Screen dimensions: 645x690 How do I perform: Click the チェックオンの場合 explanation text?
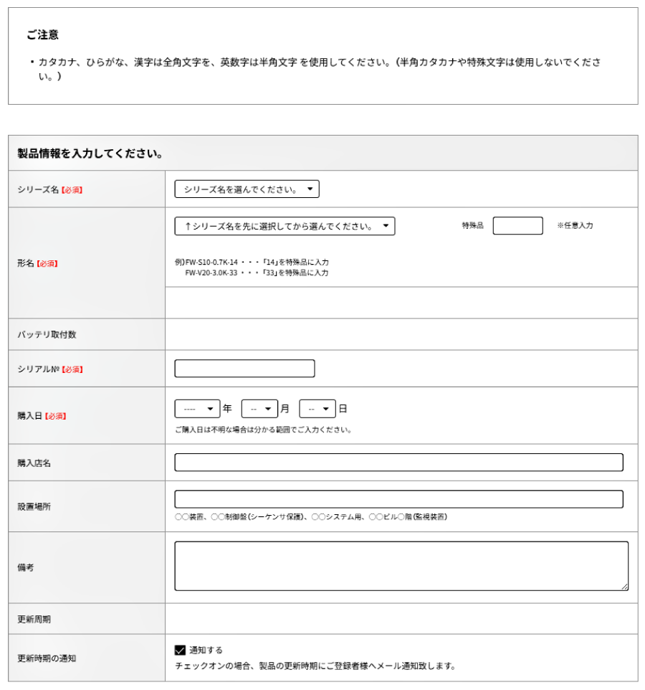coord(315,666)
